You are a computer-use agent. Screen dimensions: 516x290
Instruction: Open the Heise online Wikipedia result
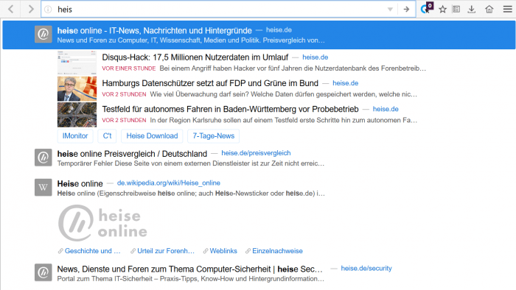point(80,183)
